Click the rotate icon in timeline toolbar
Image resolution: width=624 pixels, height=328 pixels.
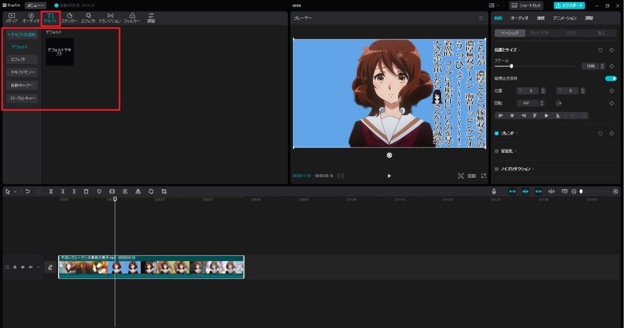(151, 191)
